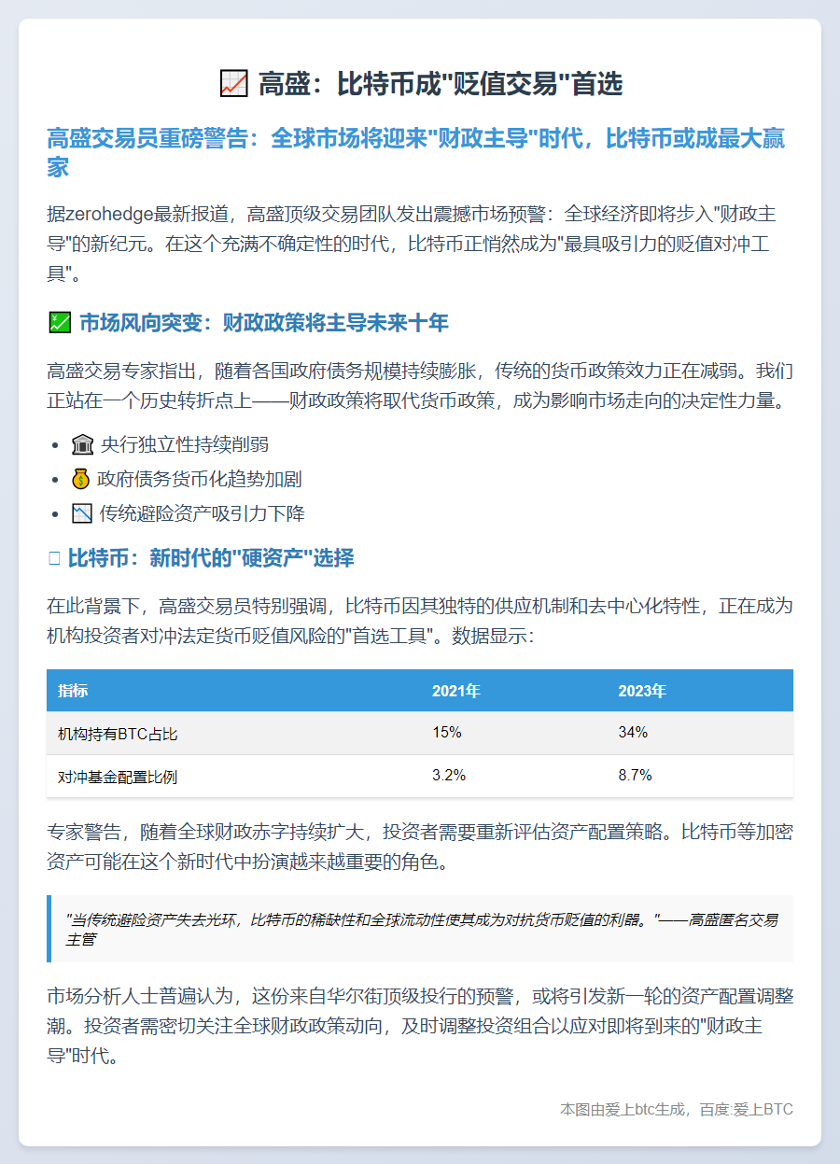Click the 百度:爱上BTC footer text
The height and width of the screenshot is (1164, 840).
click(x=747, y=1110)
